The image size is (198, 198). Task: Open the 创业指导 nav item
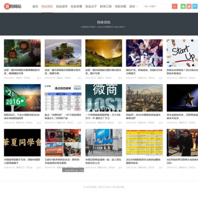pyautogui.click(x=62, y=7)
